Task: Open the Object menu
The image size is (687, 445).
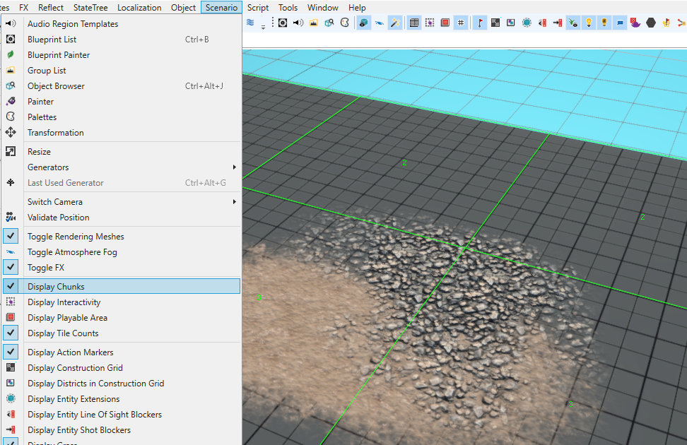Action: coord(183,8)
